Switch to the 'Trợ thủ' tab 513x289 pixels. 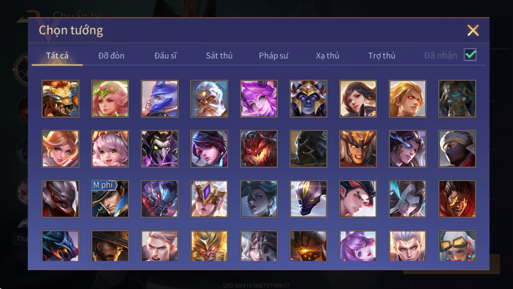(x=382, y=56)
